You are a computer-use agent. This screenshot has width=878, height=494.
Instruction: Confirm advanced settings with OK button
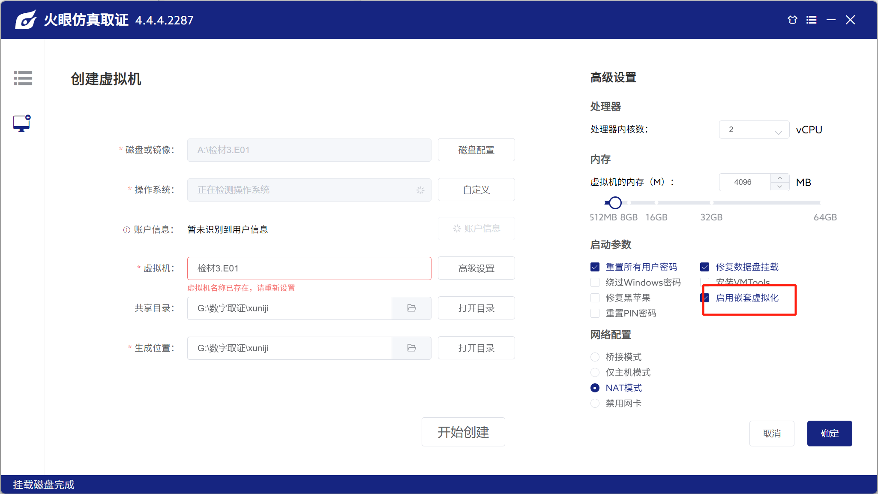(829, 434)
